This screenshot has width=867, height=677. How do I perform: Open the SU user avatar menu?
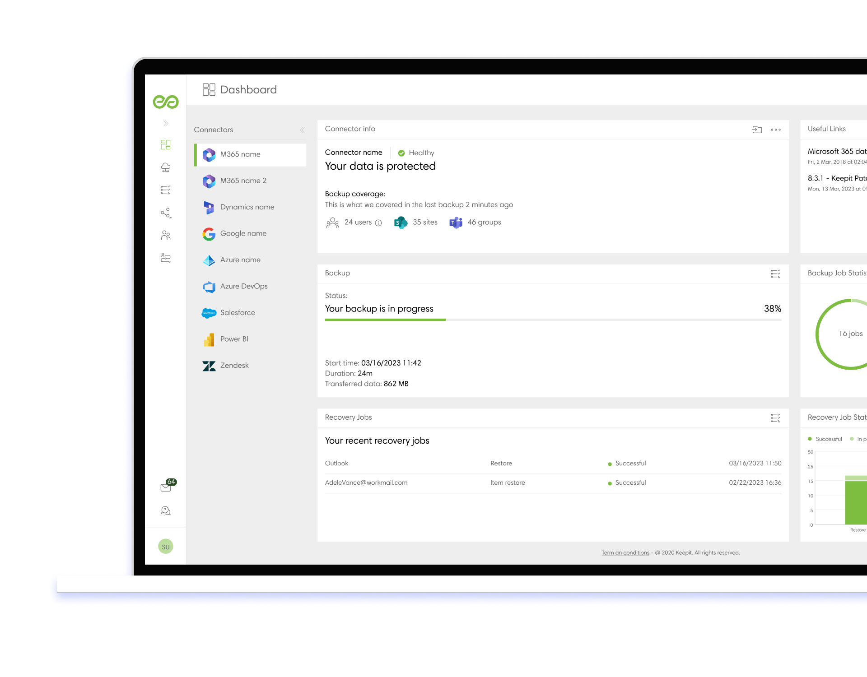(166, 547)
